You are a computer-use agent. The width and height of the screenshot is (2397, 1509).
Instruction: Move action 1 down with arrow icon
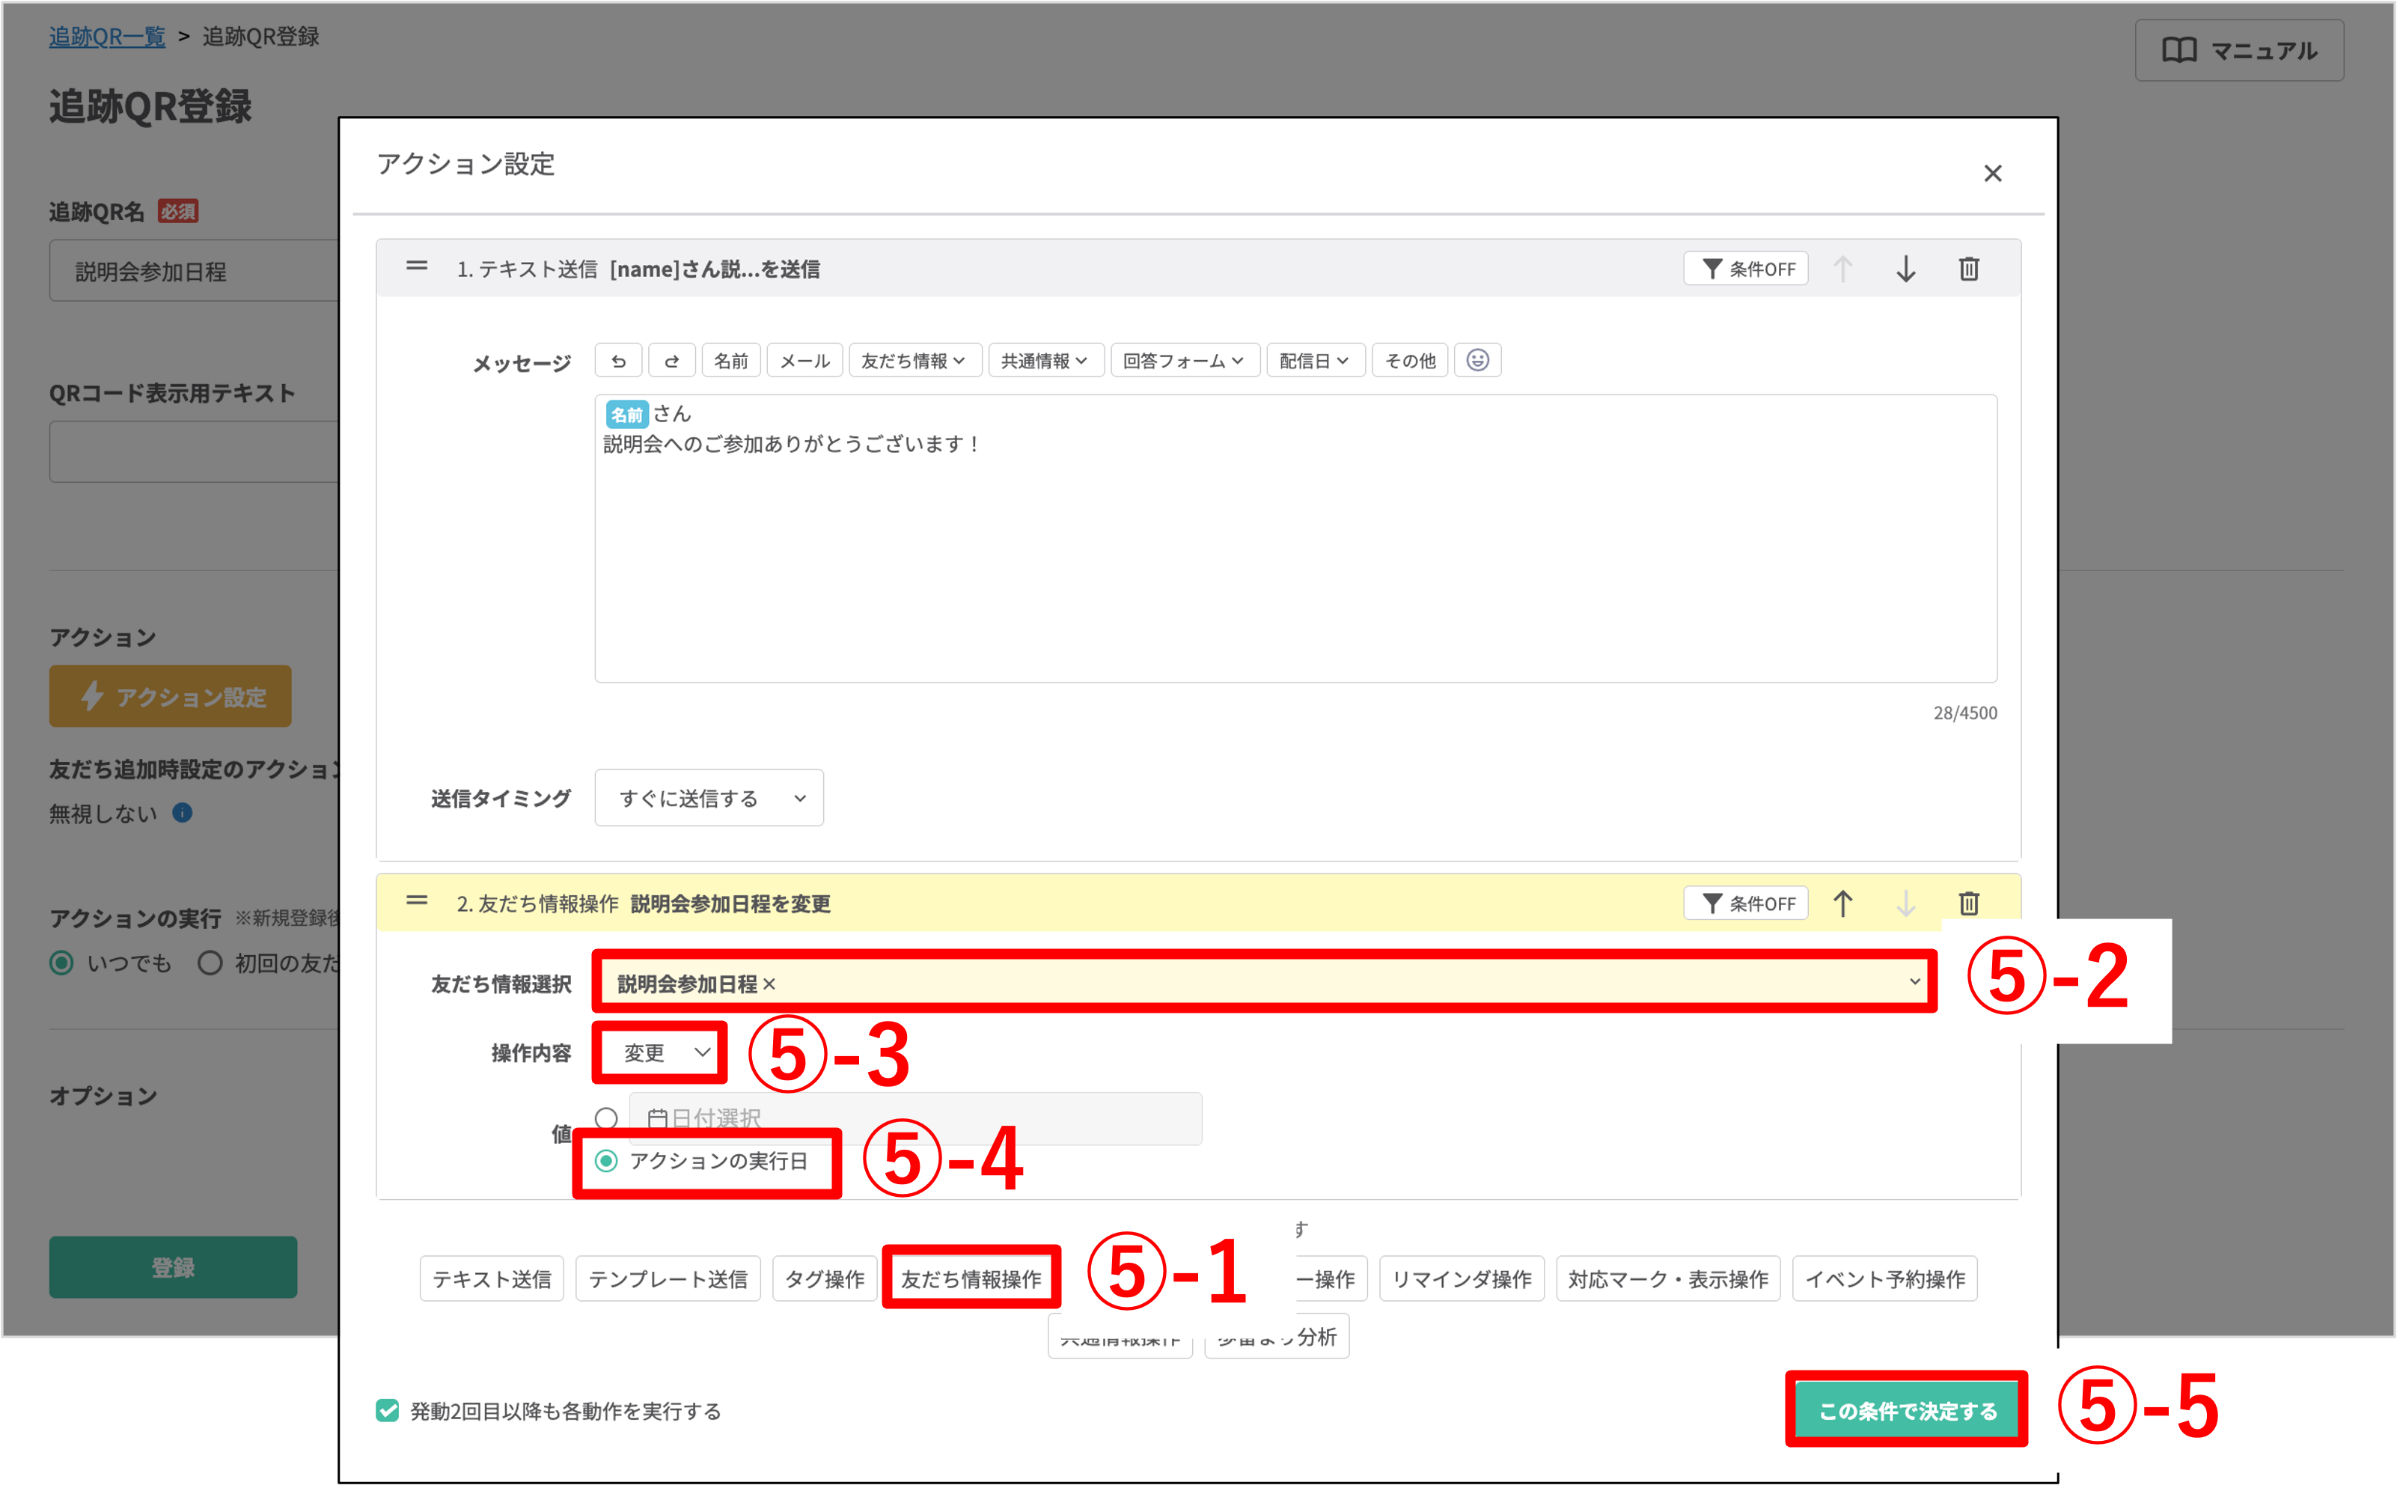[1905, 269]
